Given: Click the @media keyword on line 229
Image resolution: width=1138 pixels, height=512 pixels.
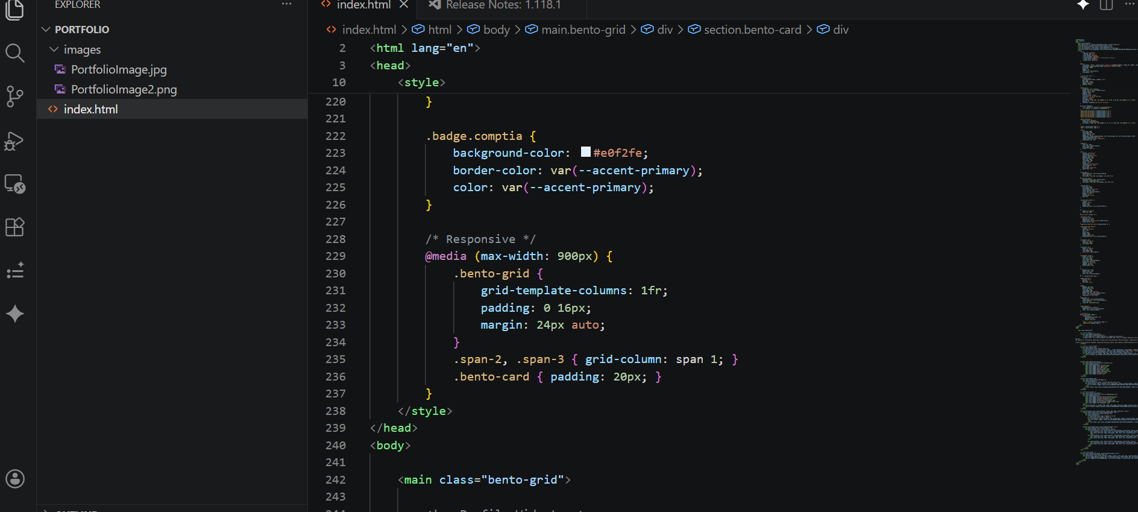Looking at the screenshot, I should [446, 256].
